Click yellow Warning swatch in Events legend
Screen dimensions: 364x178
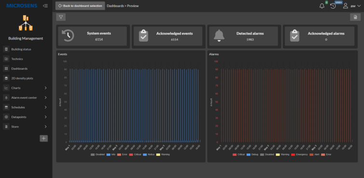click(158, 154)
